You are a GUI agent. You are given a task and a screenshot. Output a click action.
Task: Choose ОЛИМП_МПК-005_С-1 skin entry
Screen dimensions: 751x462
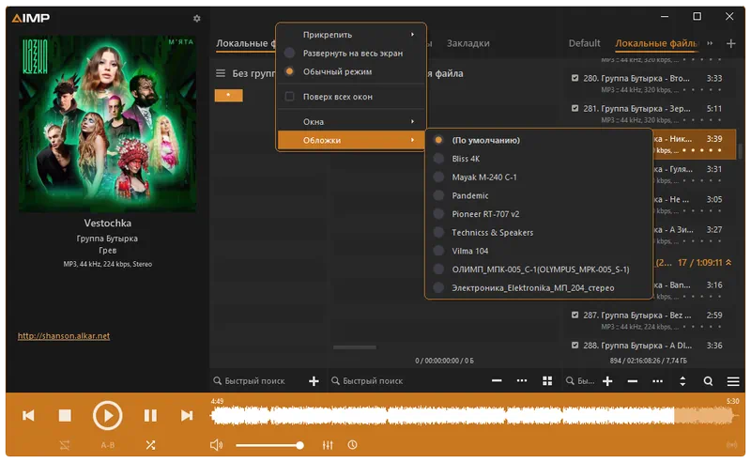(538, 269)
